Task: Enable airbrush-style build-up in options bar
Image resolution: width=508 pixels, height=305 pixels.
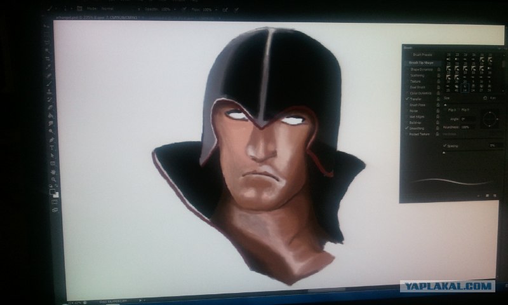Action: 225,10
